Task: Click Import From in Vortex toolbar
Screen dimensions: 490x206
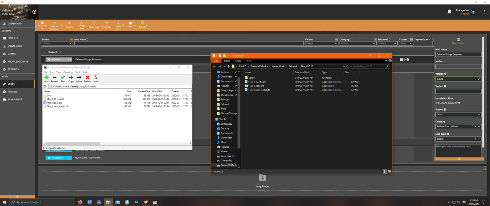Action: (118, 25)
